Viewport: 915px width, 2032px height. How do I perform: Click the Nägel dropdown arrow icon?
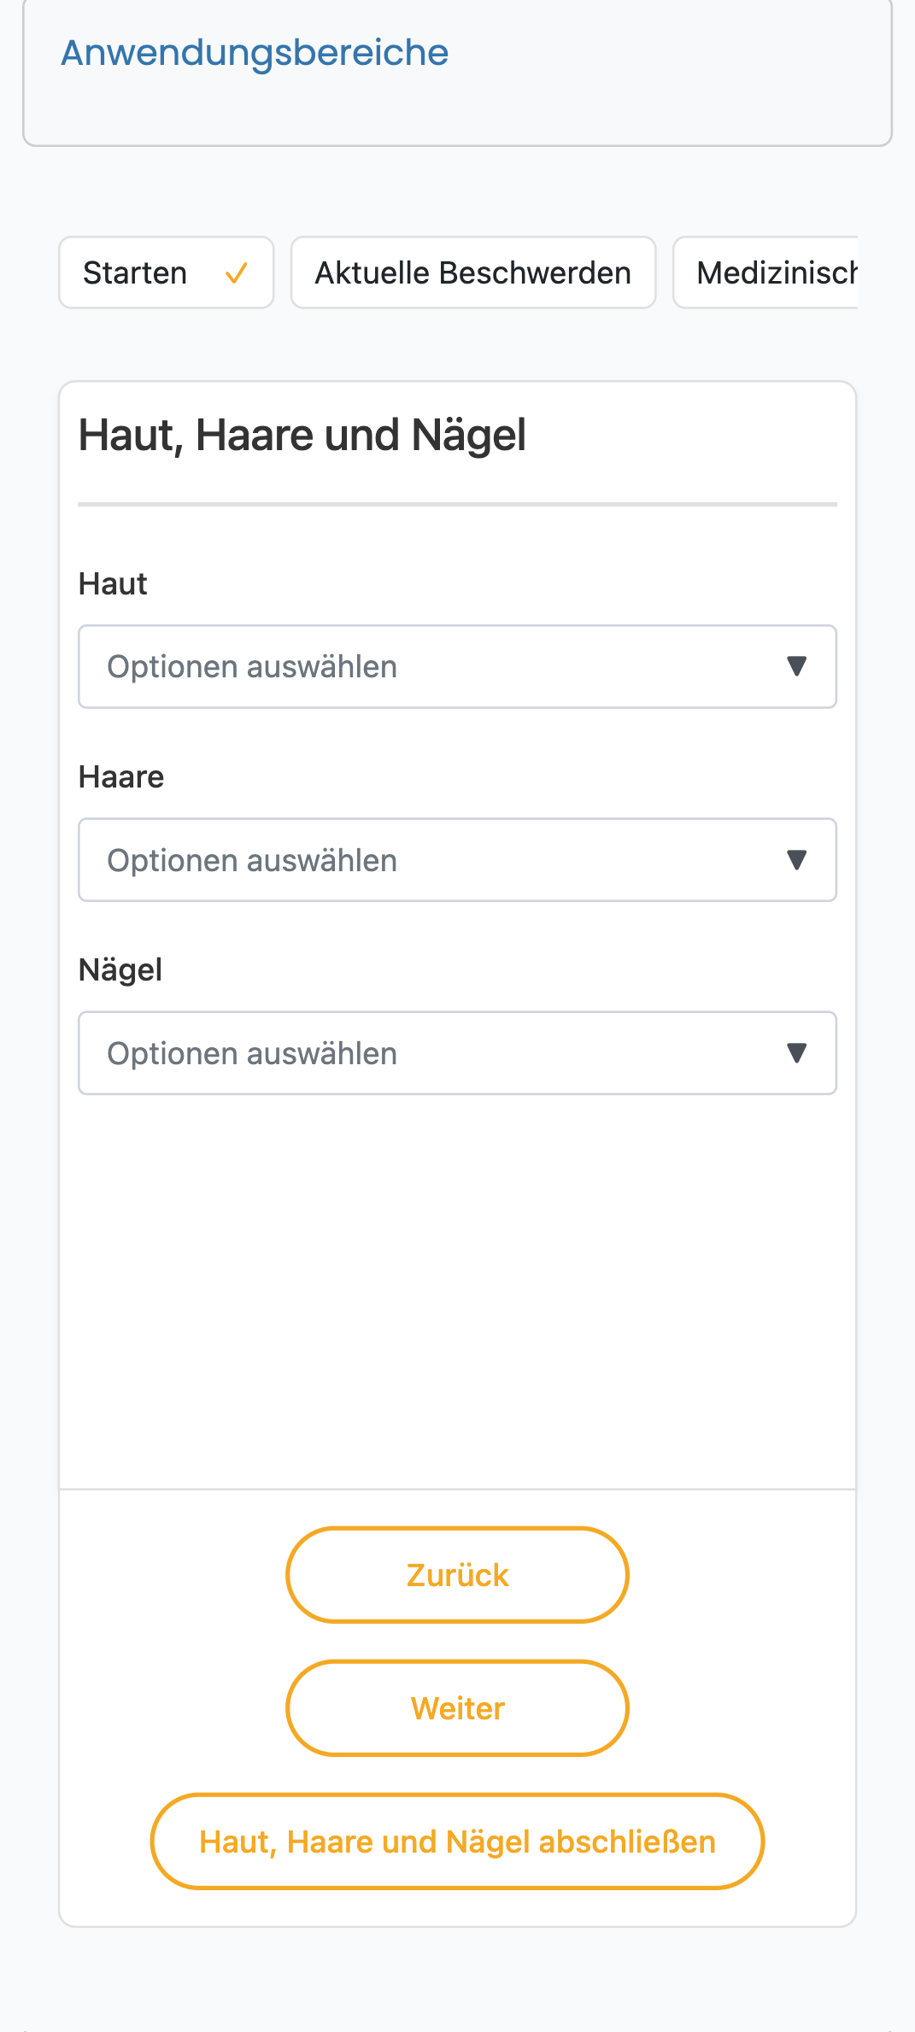(x=796, y=1053)
